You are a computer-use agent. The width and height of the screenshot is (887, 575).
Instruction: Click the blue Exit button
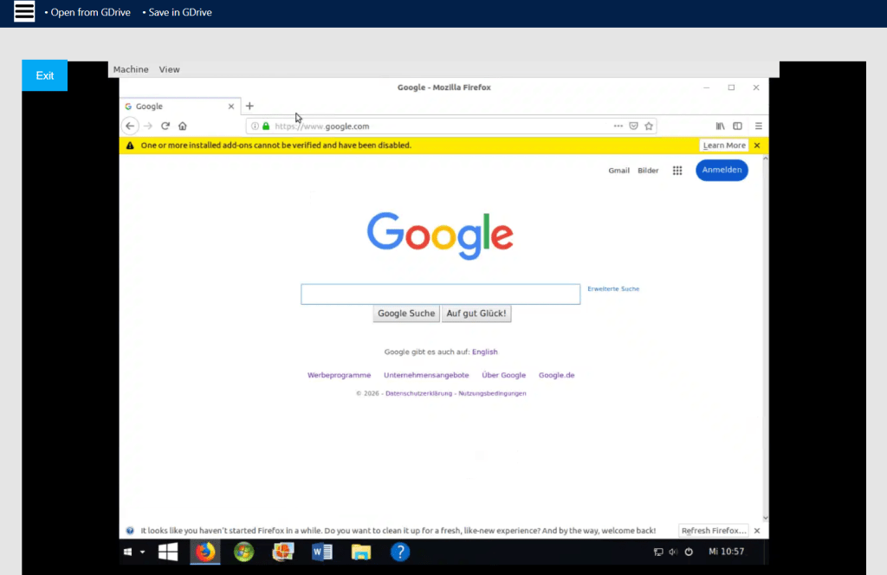coord(45,75)
